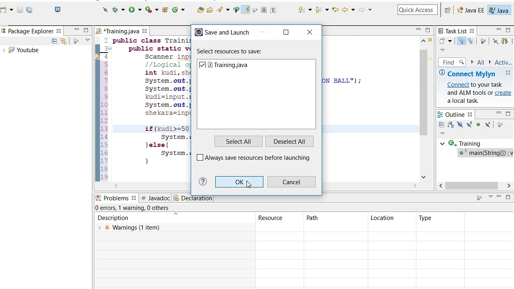This screenshot has height=289, width=514.
Task: Click Collapse All in Package Explorer
Action: click(54, 41)
